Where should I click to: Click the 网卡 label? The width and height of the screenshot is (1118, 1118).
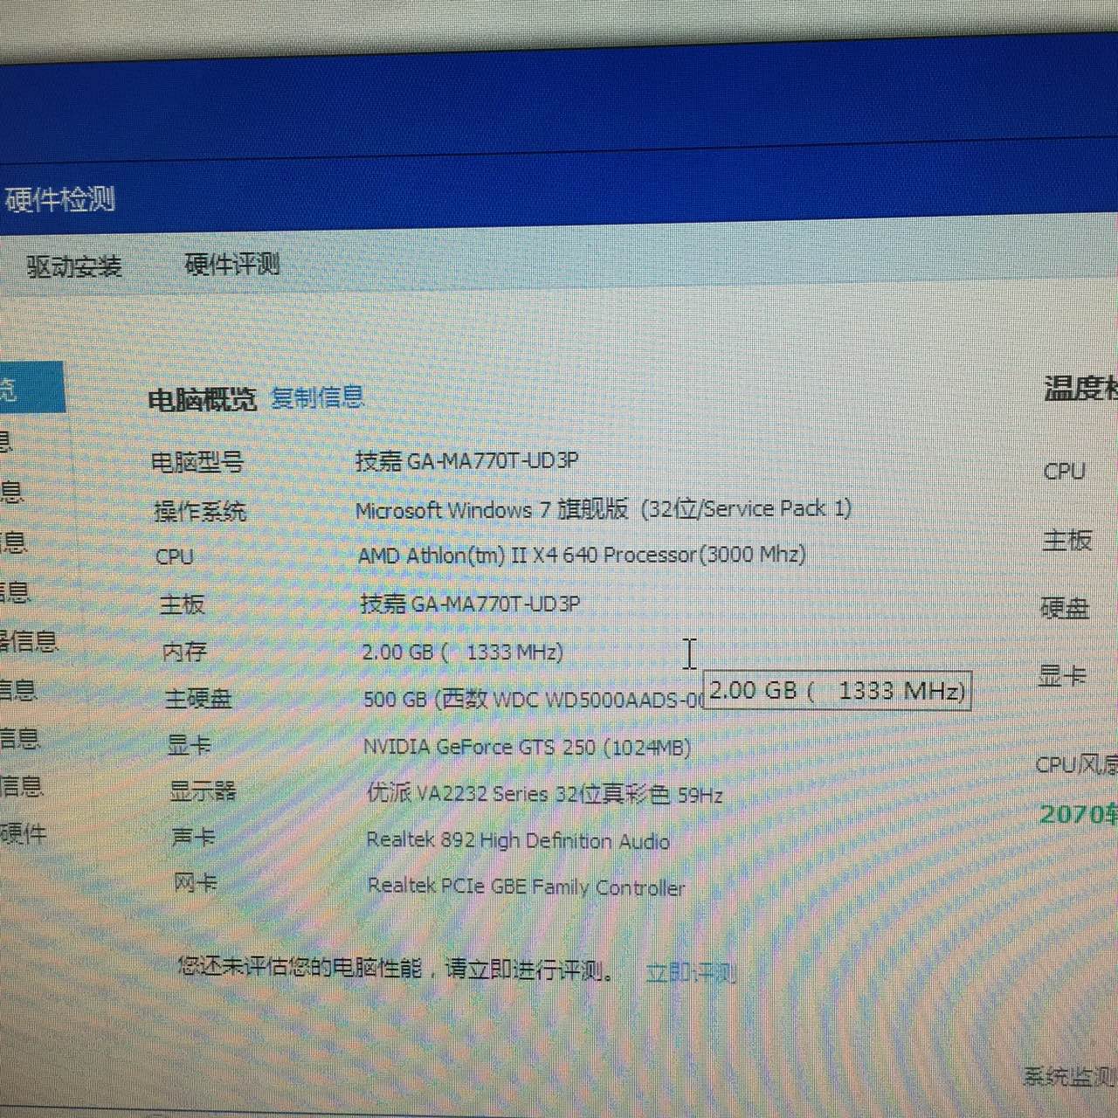click(x=196, y=882)
